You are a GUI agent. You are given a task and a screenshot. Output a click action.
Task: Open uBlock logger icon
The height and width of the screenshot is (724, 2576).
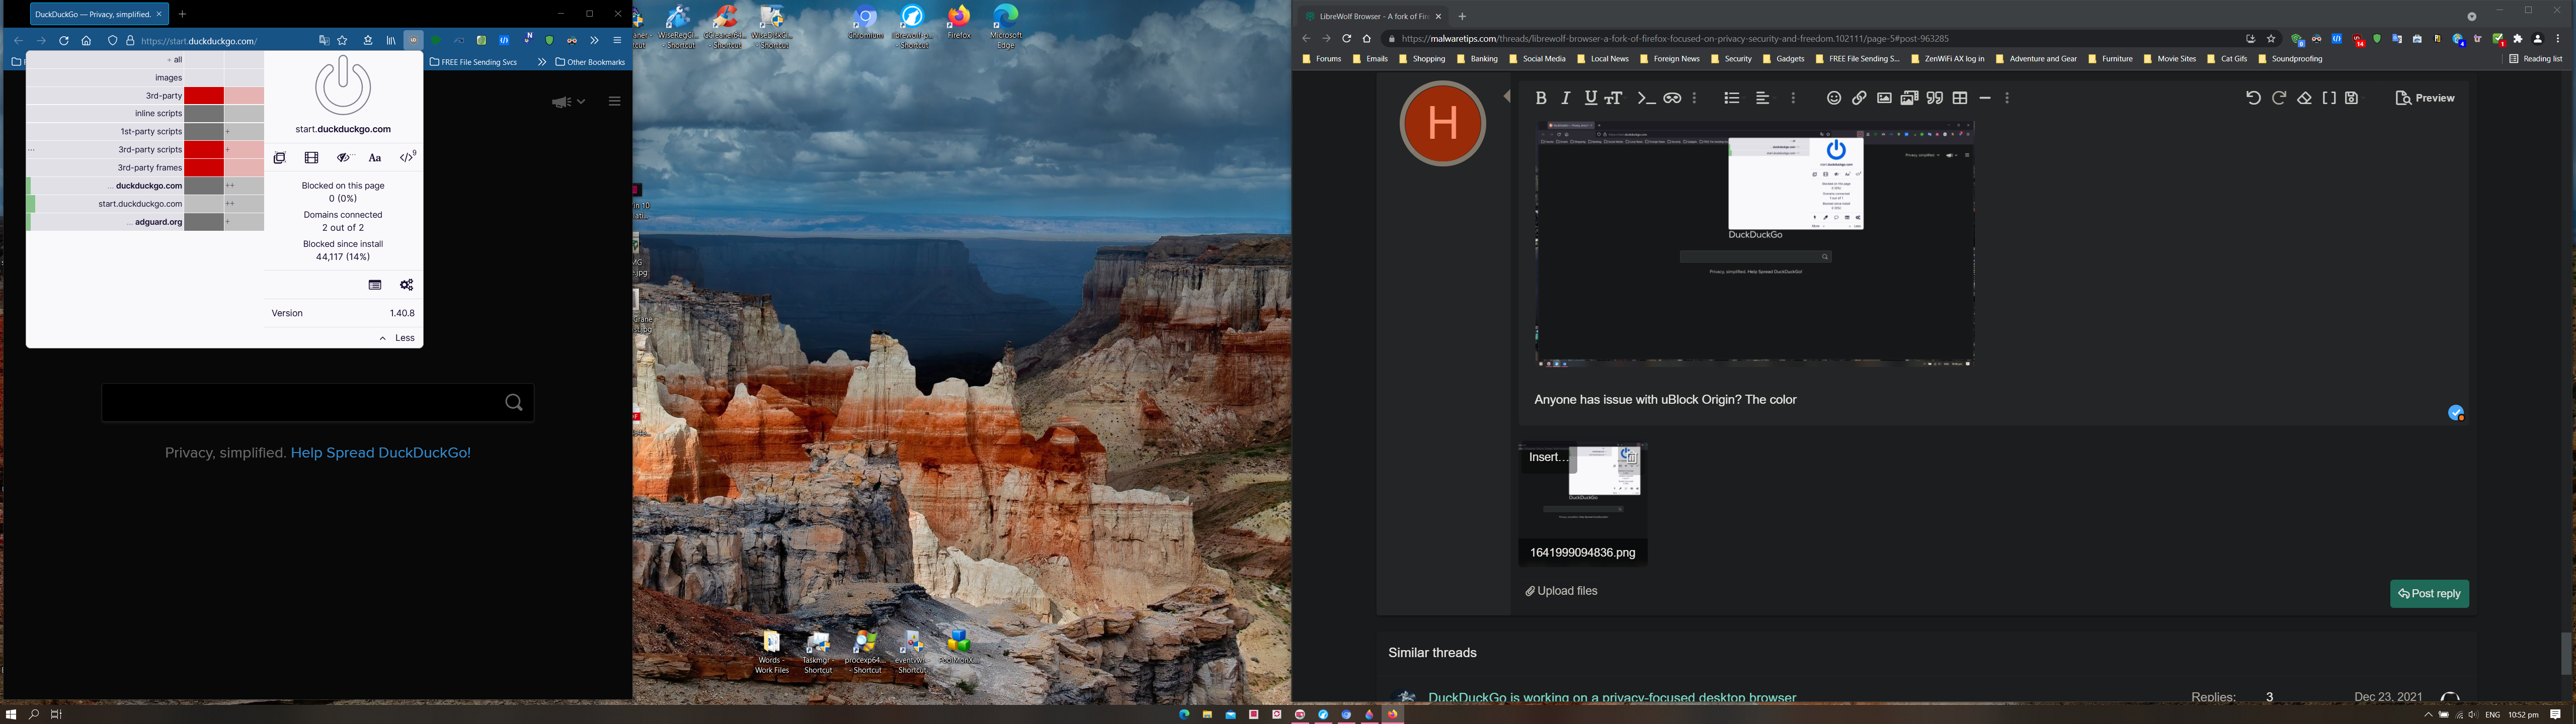click(x=375, y=285)
